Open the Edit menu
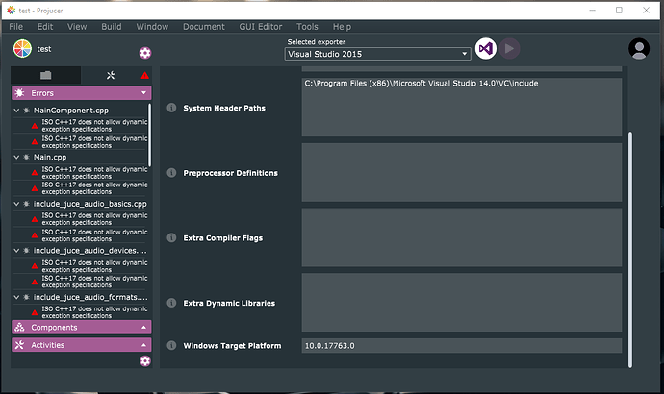The image size is (664, 394). (x=45, y=27)
